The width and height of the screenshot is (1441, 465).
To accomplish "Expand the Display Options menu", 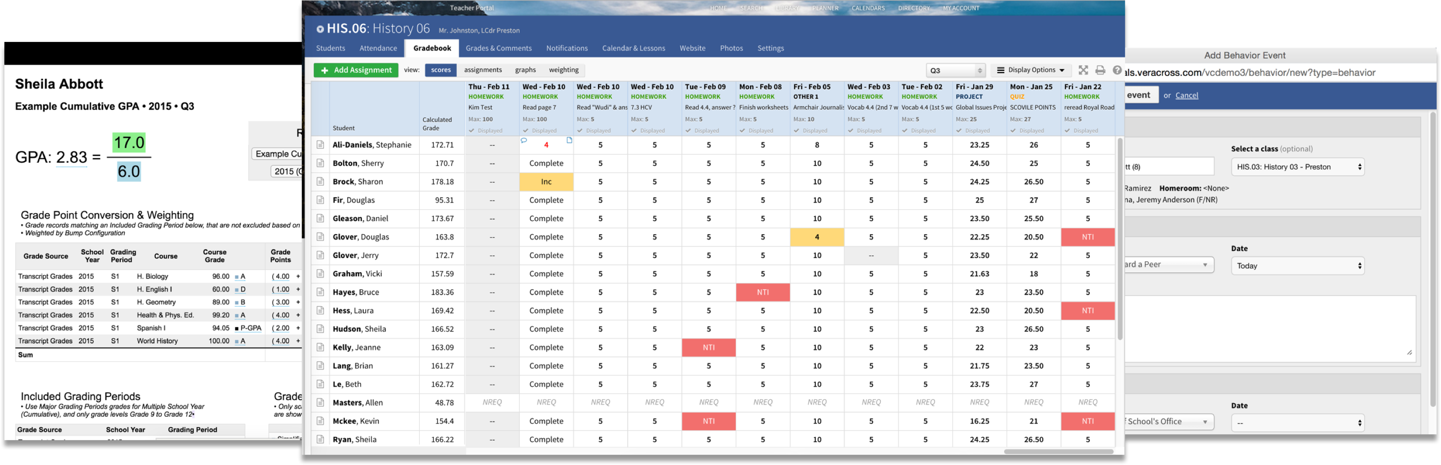I will [1031, 70].
